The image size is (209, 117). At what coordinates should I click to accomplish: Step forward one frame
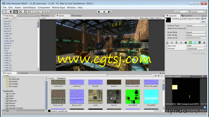coord(109,12)
